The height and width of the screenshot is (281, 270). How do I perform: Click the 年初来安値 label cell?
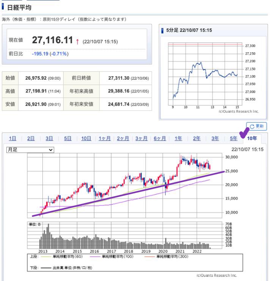pos(82,104)
